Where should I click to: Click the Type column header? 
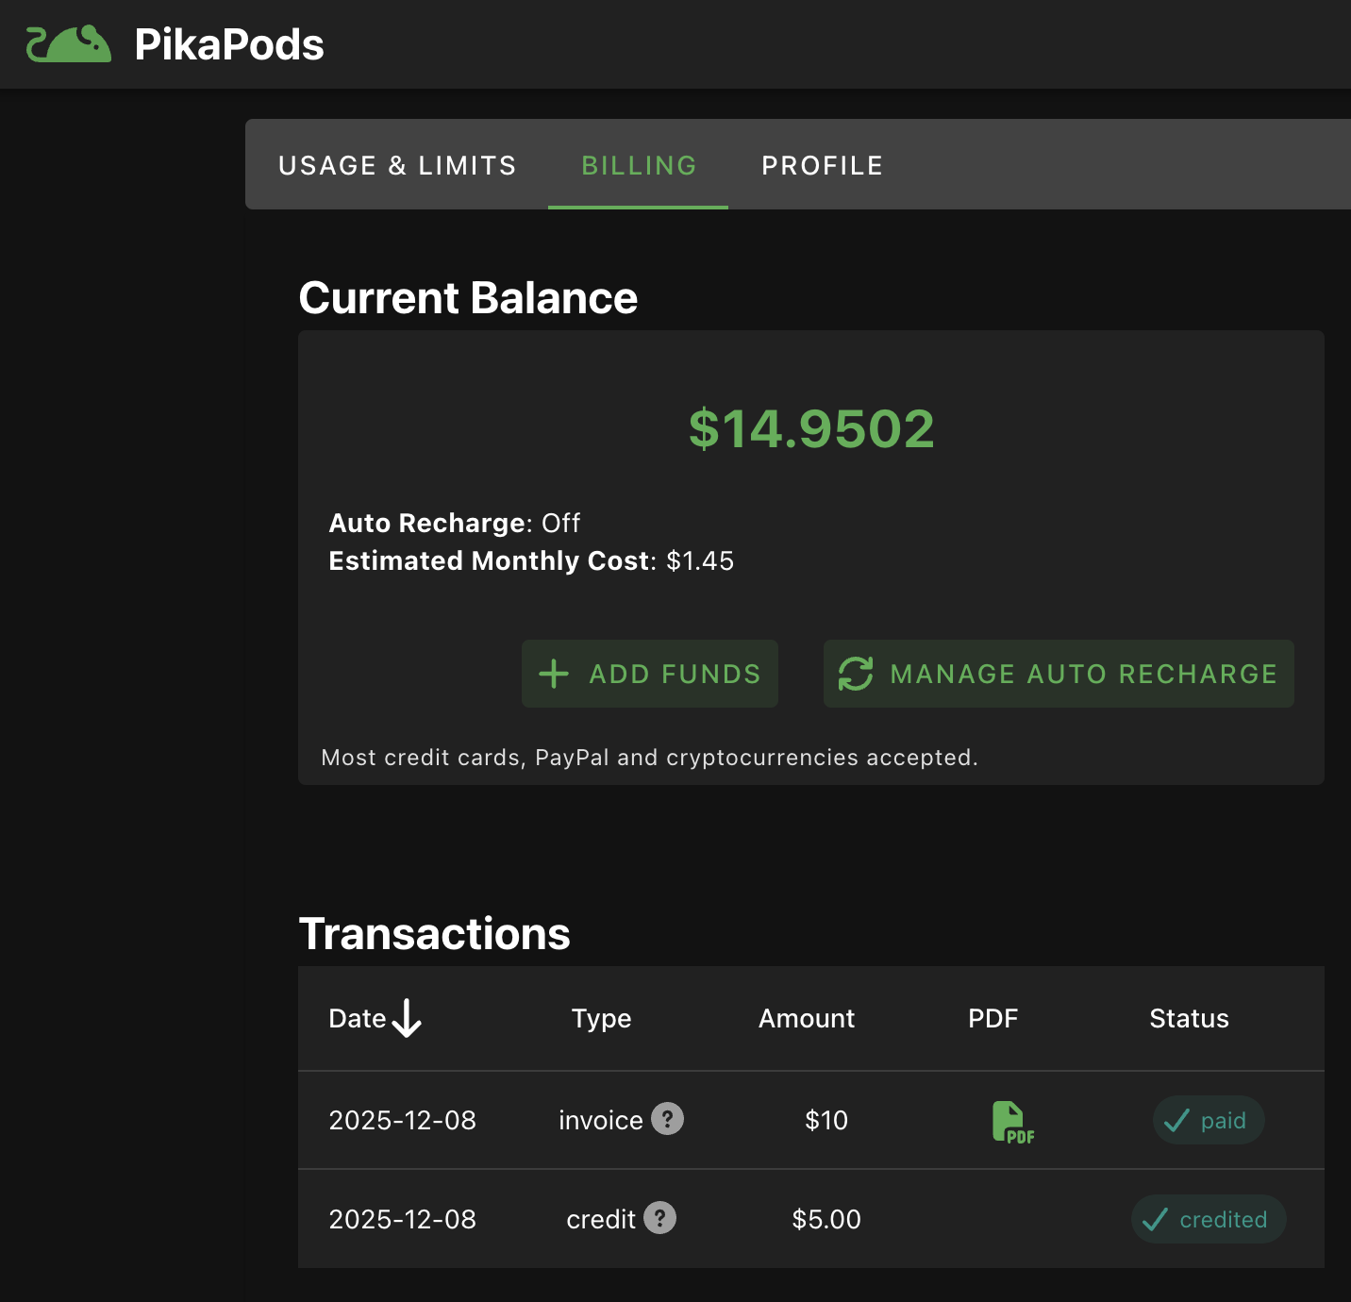click(601, 1019)
